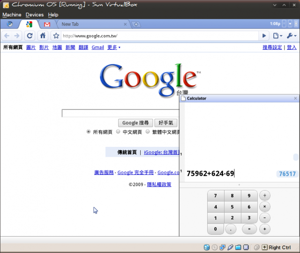300x253 pixels.
Task: Open the 隱私權政策 privacy link
Action: coord(159,184)
